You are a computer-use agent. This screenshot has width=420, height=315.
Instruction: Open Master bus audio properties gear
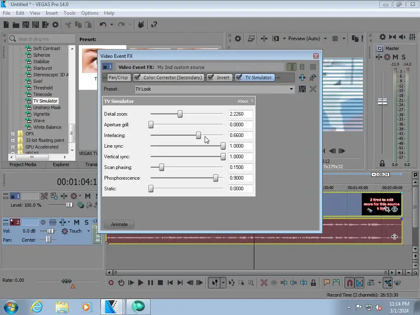(x=383, y=37)
